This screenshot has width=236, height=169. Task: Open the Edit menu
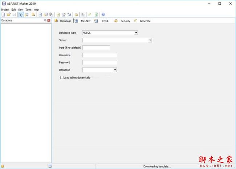[13, 9]
